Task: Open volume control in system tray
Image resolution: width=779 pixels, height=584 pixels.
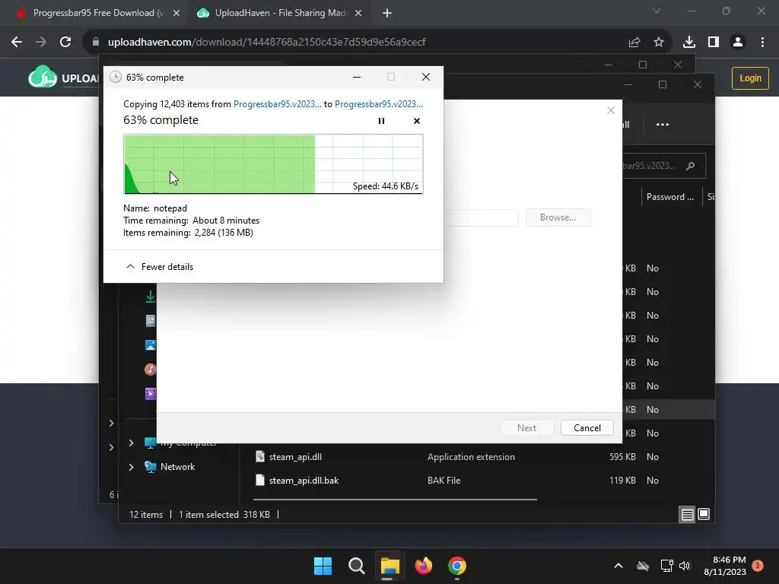Action: pos(685,566)
